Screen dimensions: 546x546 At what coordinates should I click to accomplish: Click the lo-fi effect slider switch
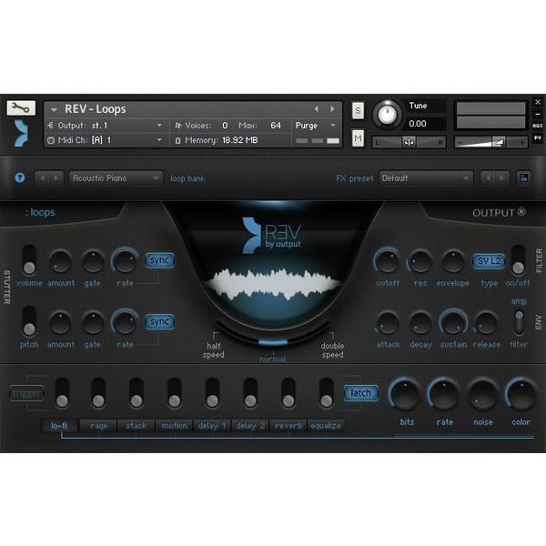62,393
